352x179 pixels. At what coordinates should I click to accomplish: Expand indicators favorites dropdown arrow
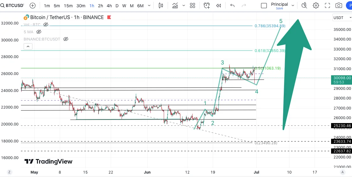(184, 5)
